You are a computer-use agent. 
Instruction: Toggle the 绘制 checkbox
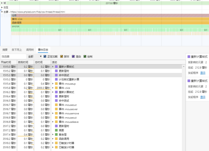click(85, 57)
